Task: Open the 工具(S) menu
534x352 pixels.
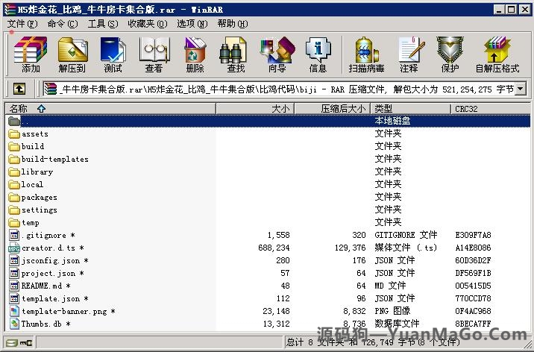Action: pyautogui.click(x=103, y=24)
